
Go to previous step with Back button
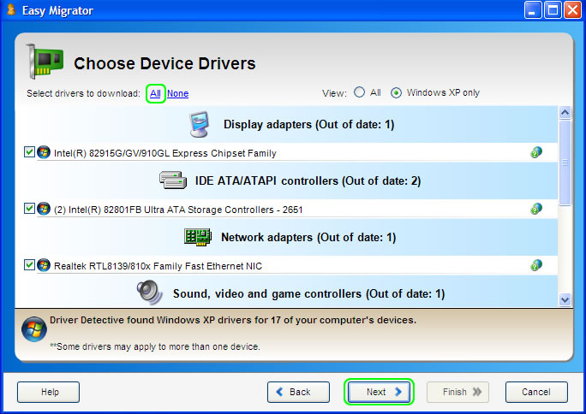(298, 392)
